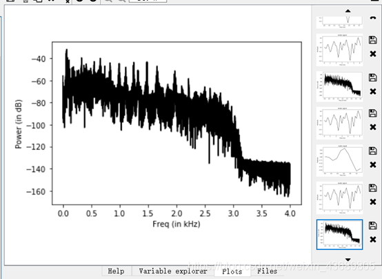This screenshot has width=382, height=279.
Task: Switch to the Help tab
Action: tap(117, 271)
